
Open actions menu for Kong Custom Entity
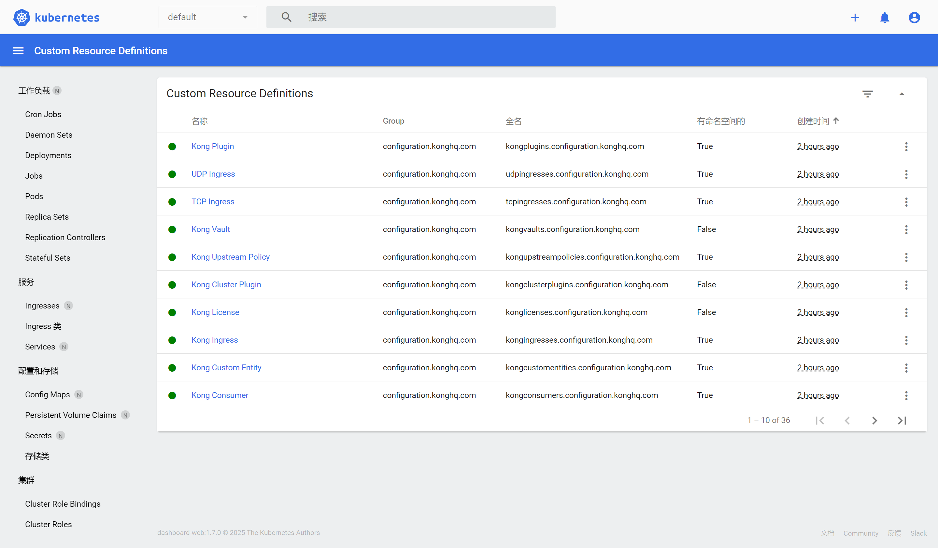pos(906,368)
